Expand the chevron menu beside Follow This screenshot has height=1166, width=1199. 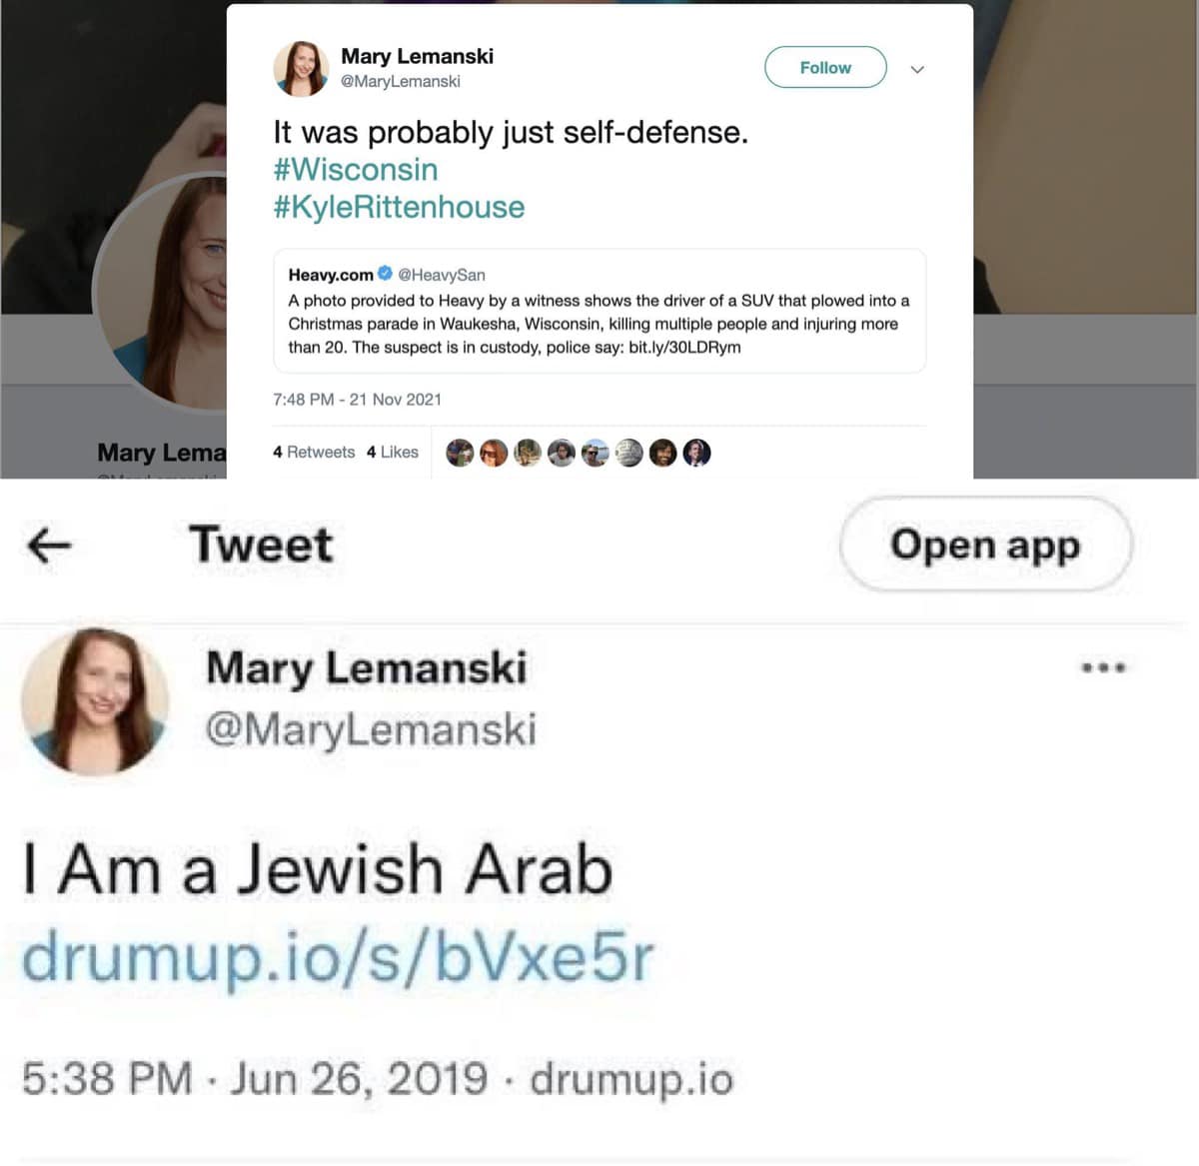point(917,69)
